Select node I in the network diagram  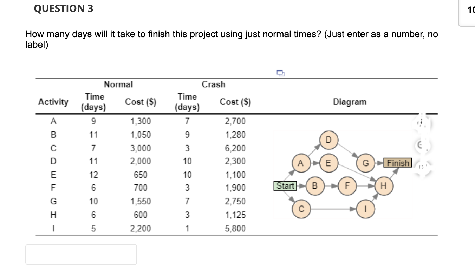(366, 209)
